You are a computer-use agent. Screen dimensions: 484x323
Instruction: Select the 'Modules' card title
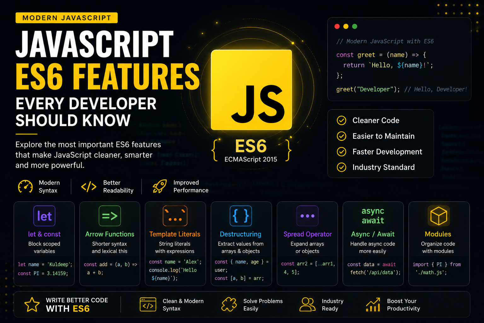[x=438, y=234]
